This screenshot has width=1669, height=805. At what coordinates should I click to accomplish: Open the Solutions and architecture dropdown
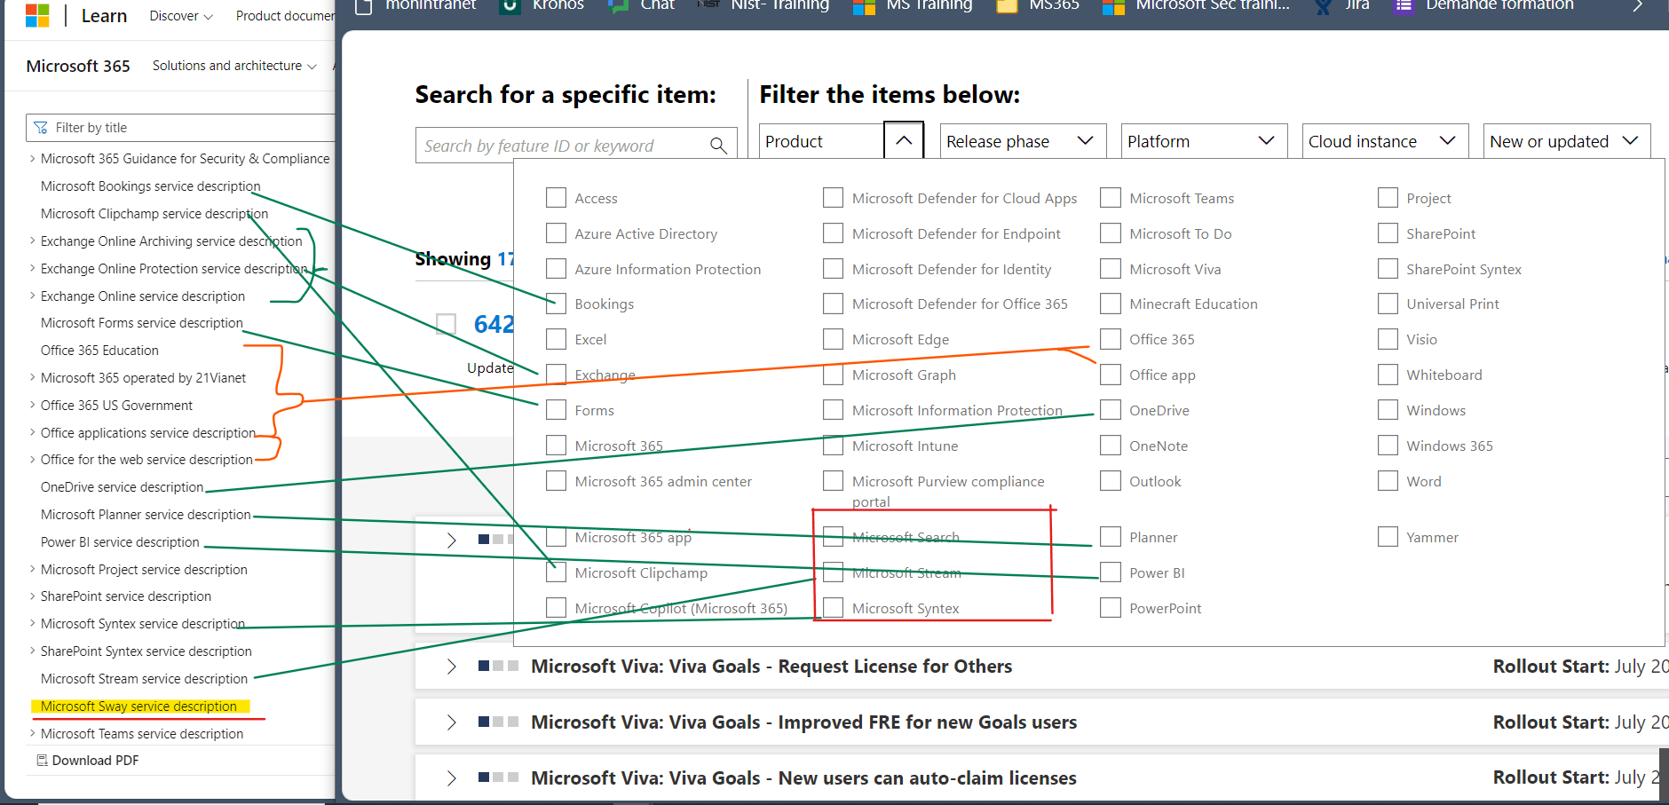click(x=234, y=66)
